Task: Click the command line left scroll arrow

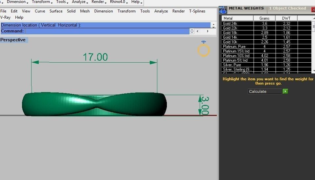Action: [x=197, y=31]
